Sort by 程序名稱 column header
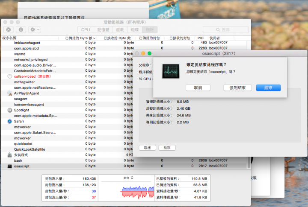 click(30, 38)
